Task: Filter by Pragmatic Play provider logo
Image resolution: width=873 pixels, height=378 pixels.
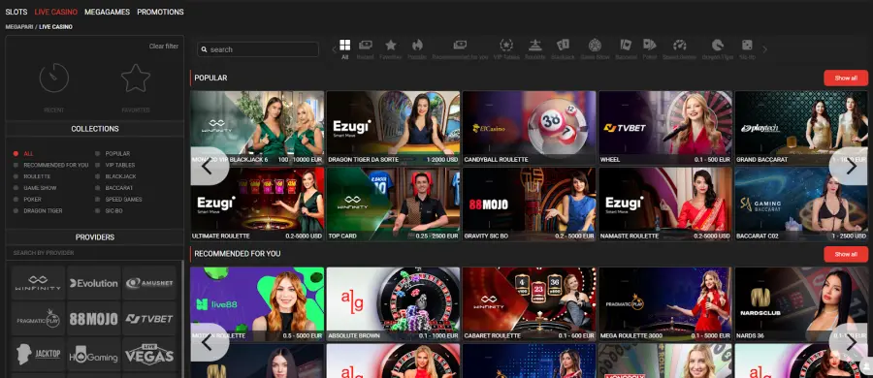Action: (x=38, y=319)
